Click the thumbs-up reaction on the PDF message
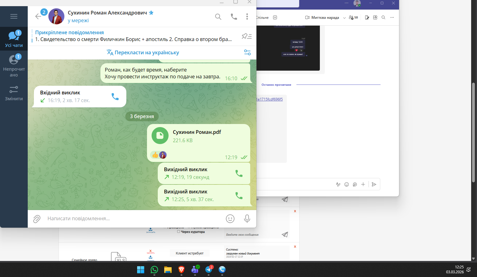 click(155, 155)
